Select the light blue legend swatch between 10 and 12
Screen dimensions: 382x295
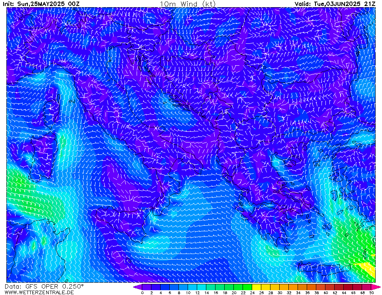click(192, 287)
